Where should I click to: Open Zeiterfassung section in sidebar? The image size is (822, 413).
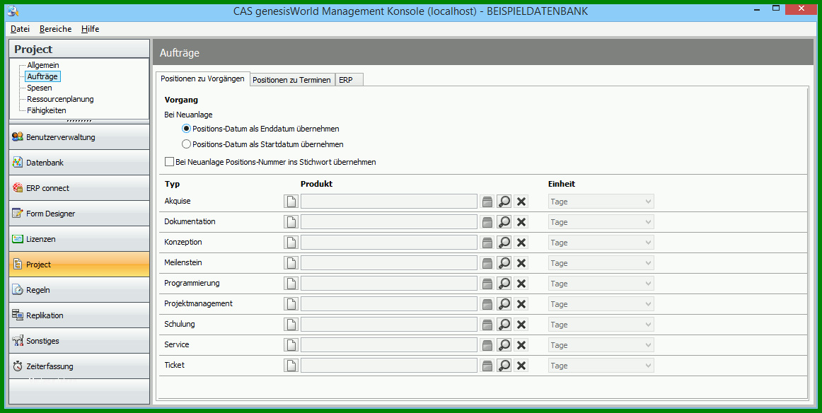(x=79, y=366)
